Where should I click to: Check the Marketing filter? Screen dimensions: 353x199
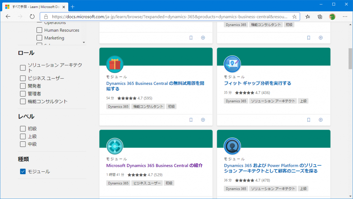[39, 38]
